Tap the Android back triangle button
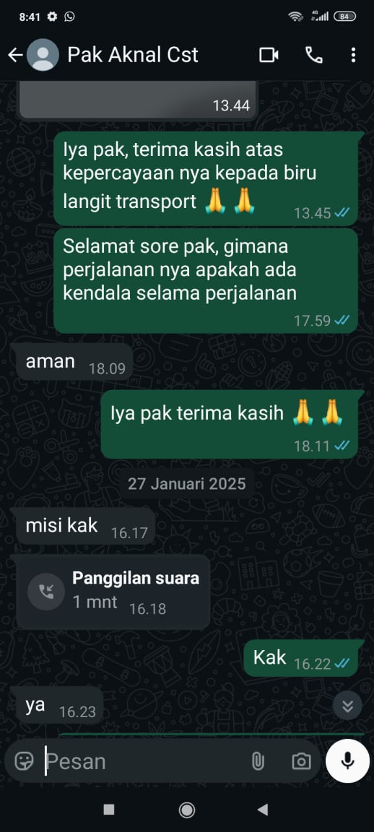Image resolution: width=374 pixels, height=832 pixels. pyautogui.click(x=262, y=809)
